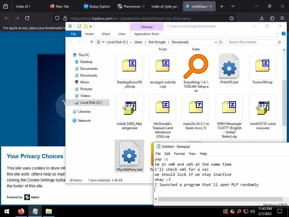
Task: Open Firefox application hamburger menu
Action: pos(282,18)
